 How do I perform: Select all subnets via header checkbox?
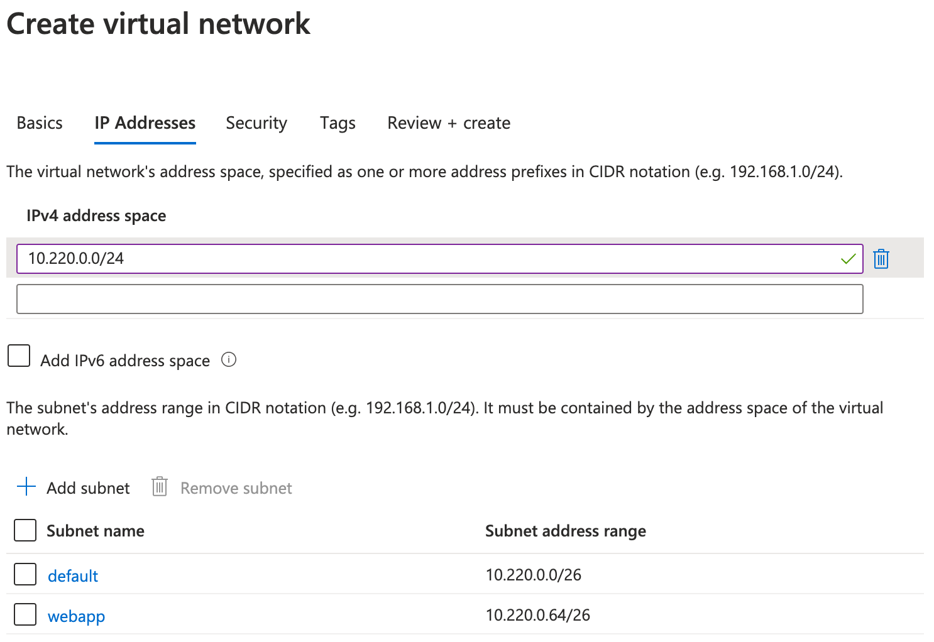click(x=25, y=530)
